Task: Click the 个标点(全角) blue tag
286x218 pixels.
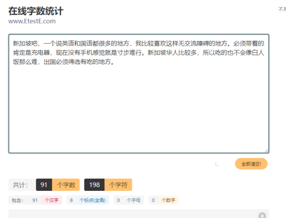Action: coord(92,200)
